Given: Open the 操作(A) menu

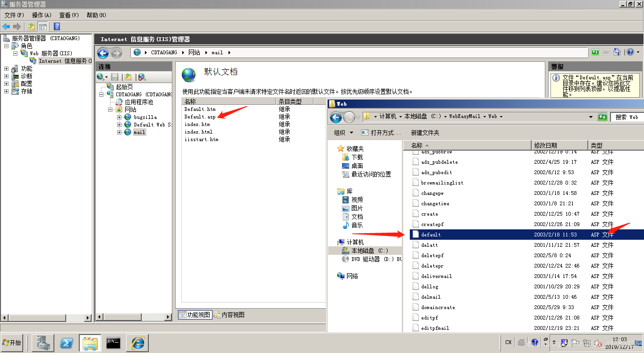Looking at the screenshot, I should [x=42, y=15].
